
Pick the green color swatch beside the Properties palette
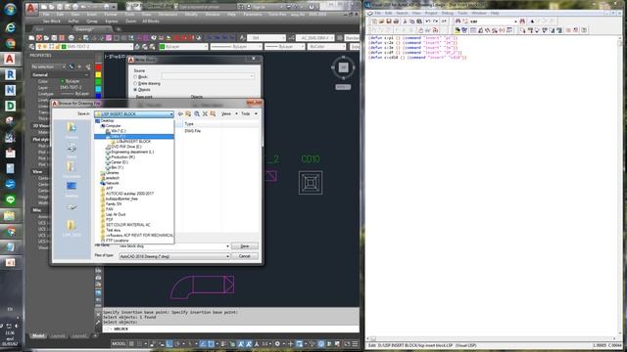pos(98,82)
